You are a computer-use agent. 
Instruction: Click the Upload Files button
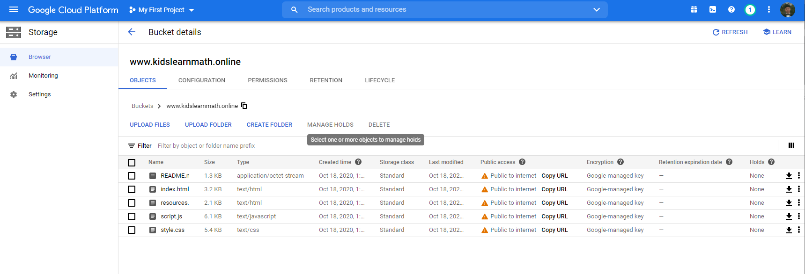pyautogui.click(x=150, y=125)
